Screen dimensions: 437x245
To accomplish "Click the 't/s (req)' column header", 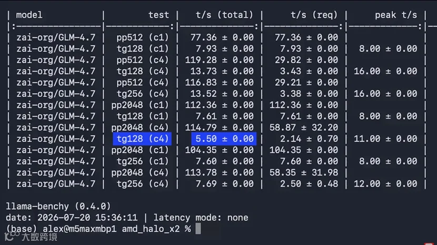I will pyautogui.click(x=314, y=15).
